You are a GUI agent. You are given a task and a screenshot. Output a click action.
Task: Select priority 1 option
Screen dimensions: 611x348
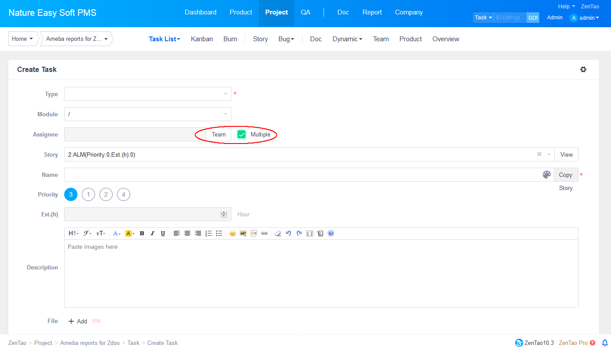point(88,194)
